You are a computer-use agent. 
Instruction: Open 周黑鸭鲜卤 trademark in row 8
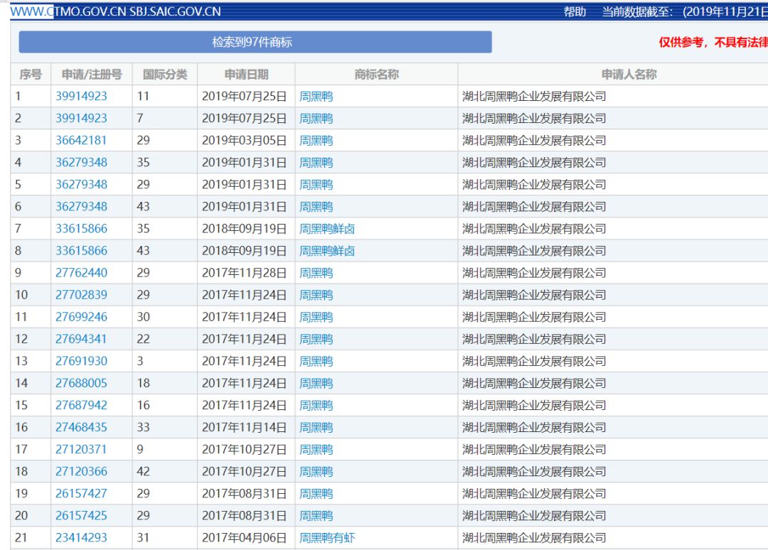click(x=327, y=251)
